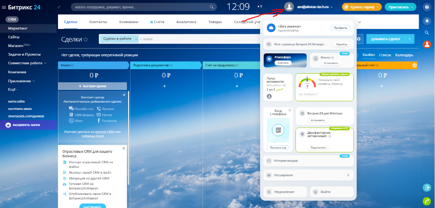Image resolution: width=435 pixels, height=208 pixels.
Task: Click the pencil edit icon beside the logo
Action: pos(59,7)
